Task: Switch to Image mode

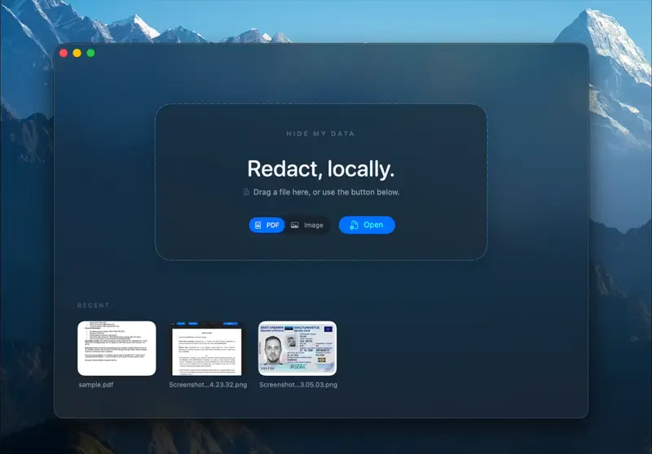Action: click(307, 225)
